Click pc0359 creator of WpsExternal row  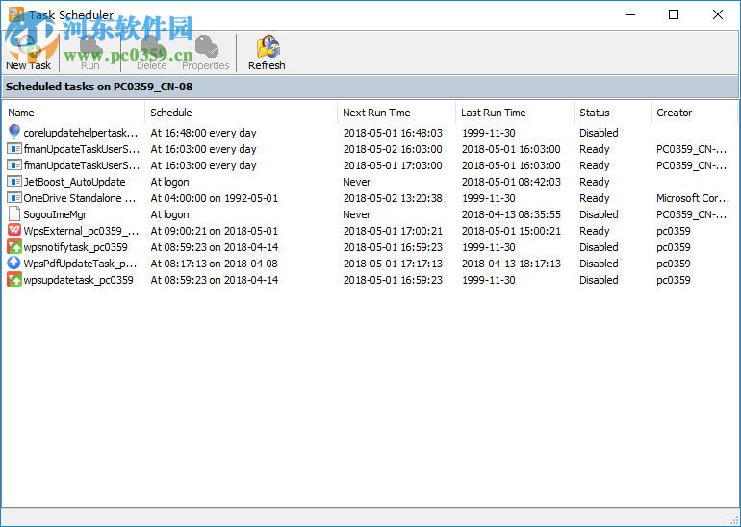coord(674,231)
